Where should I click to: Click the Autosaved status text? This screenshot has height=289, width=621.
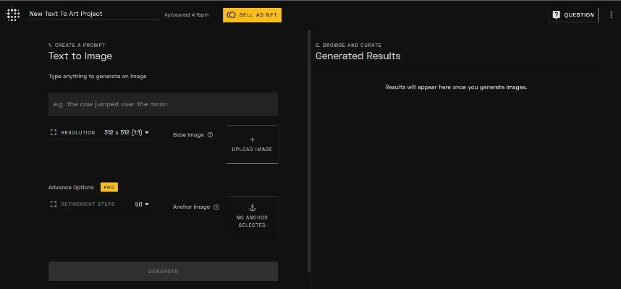pyautogui.click(x=186, y=14)
